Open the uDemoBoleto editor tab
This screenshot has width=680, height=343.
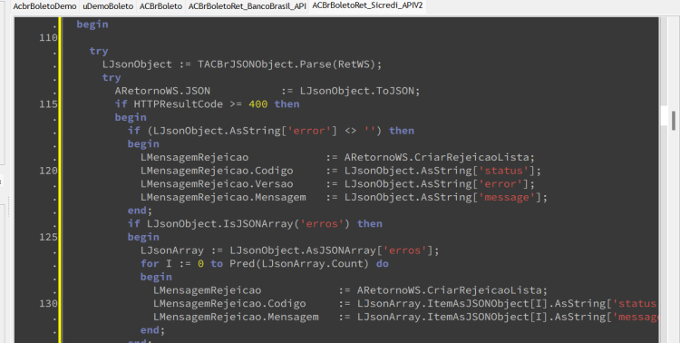[108, 6]
